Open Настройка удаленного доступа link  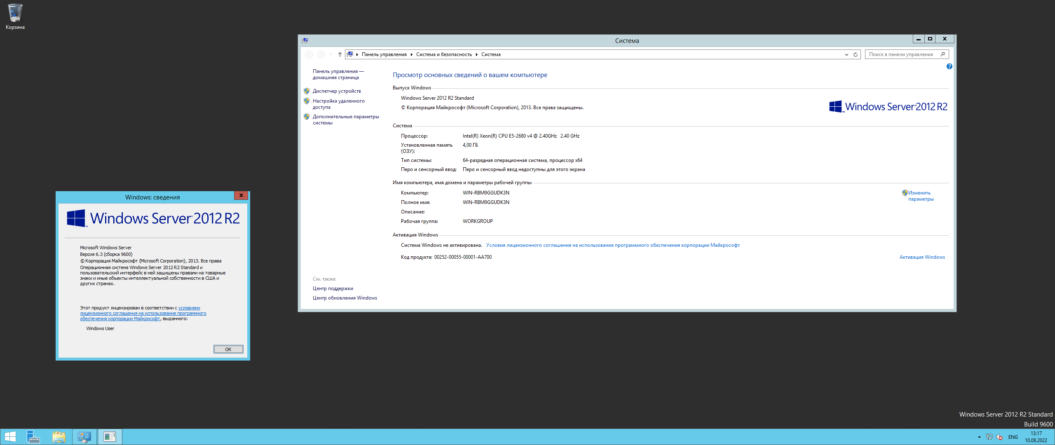tap(338, 104)
